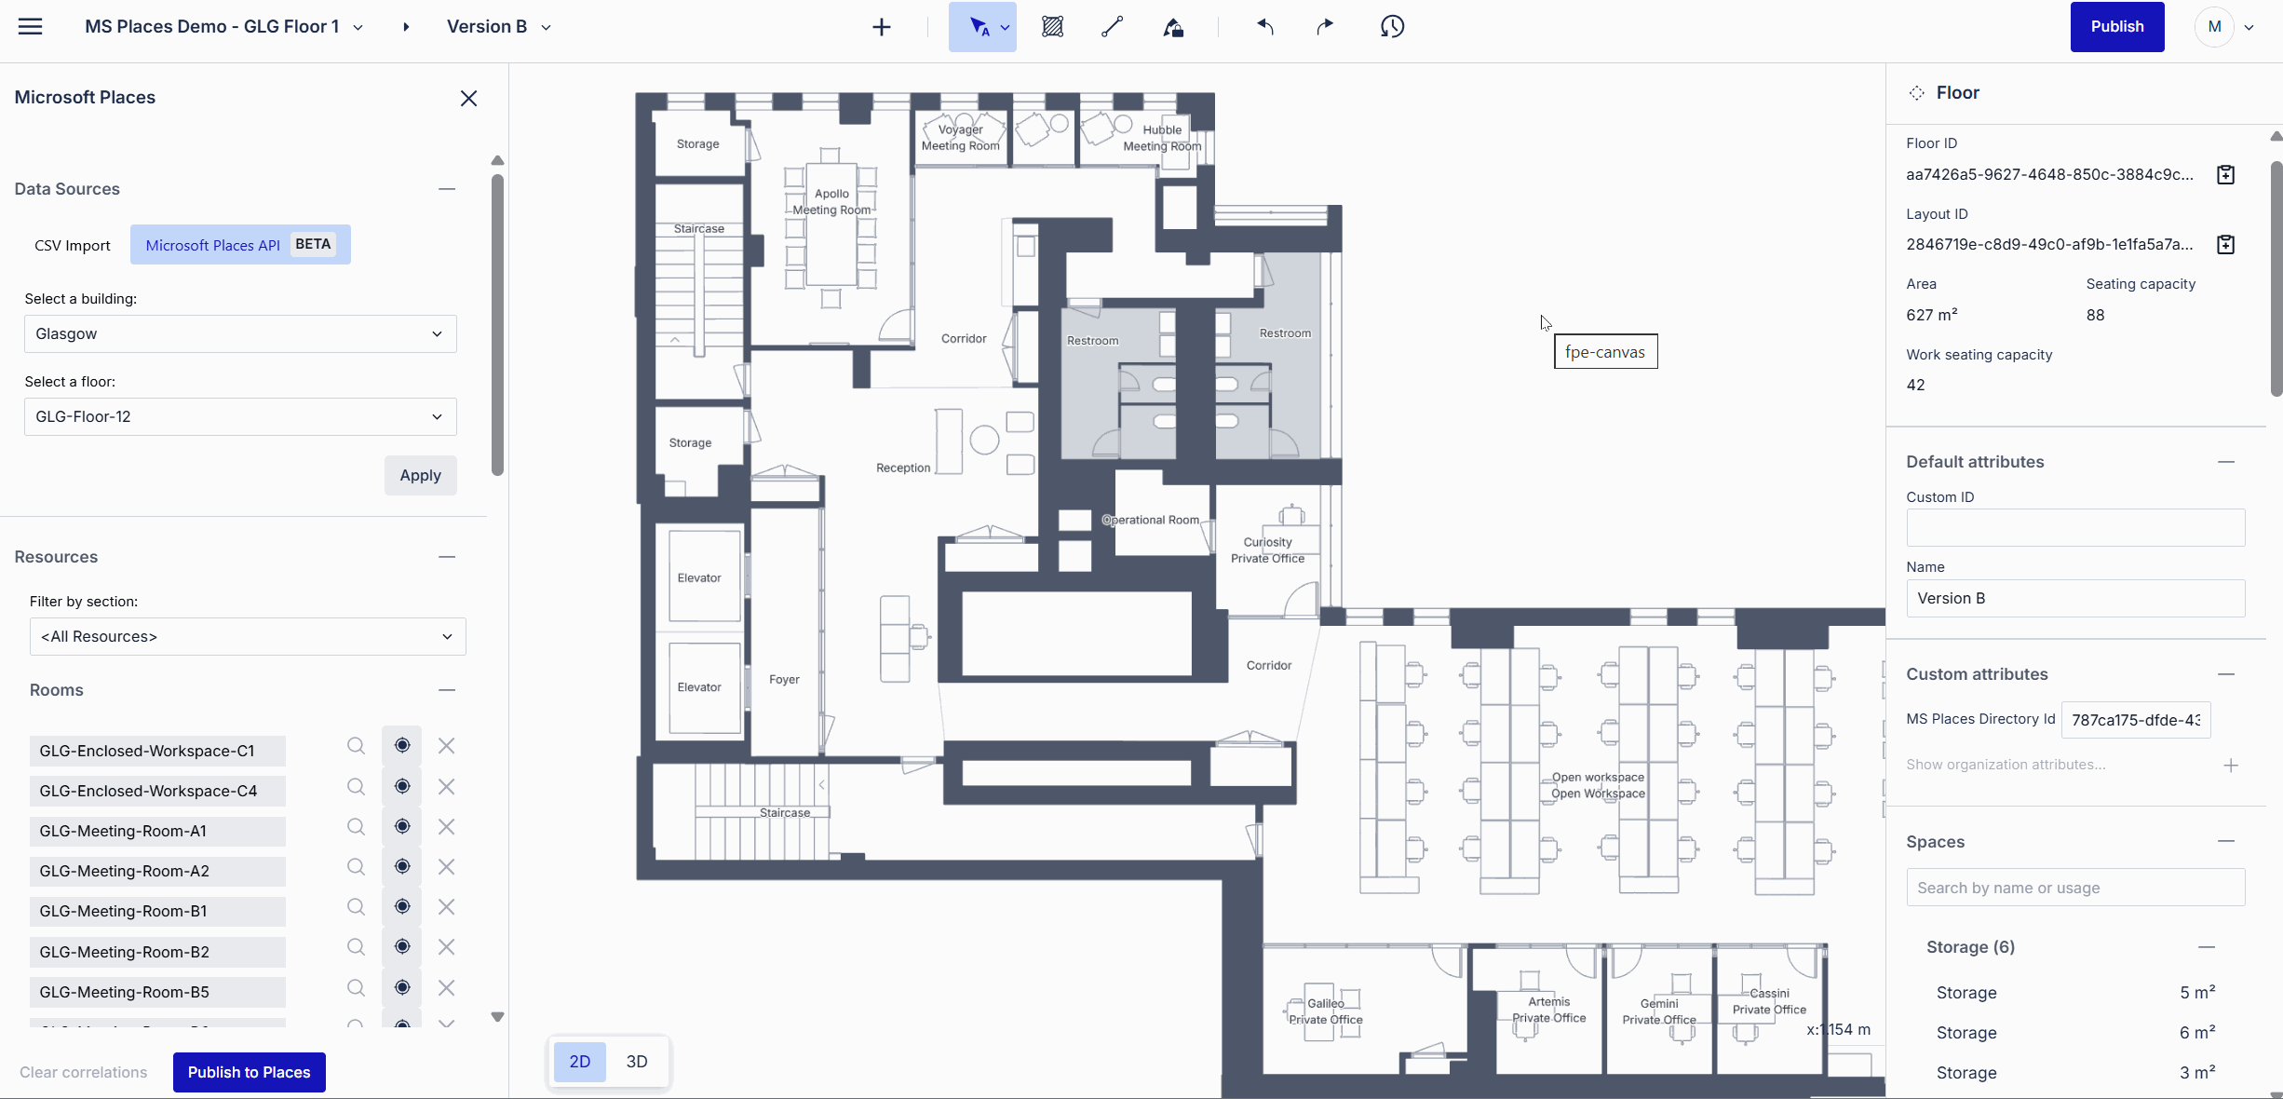The height and width of the screenshot is (1099, 2283).
Task: Open the GLG-Floor-12 floor dropdown
Action: coord(239,416)
